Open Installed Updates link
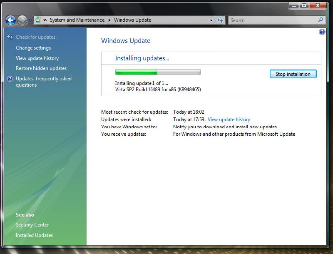This screenshot has height=254, width=333. [x=34, y=235]
